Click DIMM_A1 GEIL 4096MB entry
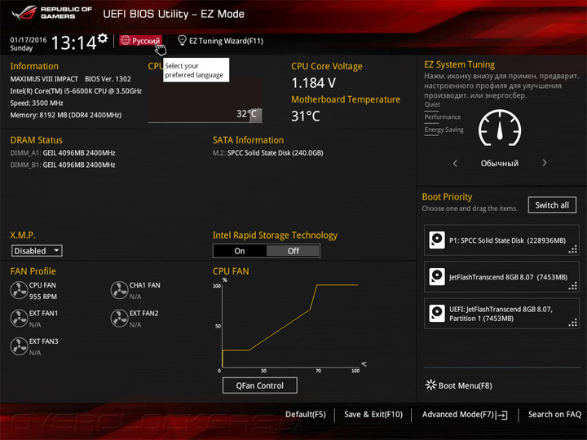The image size is (587, 440). 63,152
